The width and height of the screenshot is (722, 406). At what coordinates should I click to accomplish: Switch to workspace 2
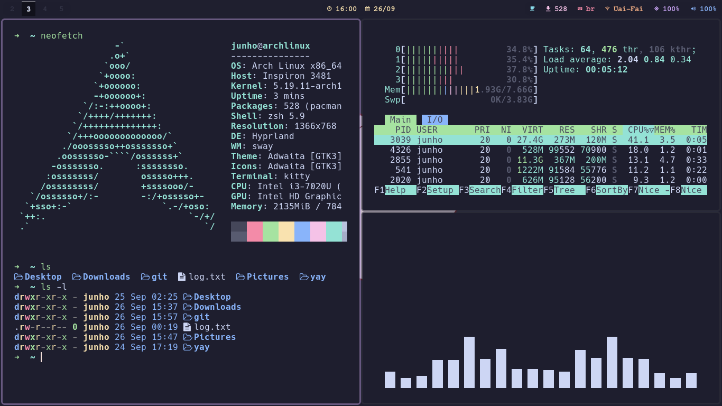[x=12, y=8]
